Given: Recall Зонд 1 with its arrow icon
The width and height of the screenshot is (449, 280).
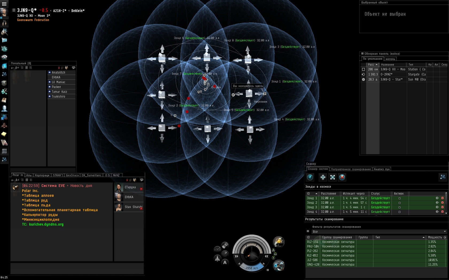Looking at the screenshot, I should [437, 198].
